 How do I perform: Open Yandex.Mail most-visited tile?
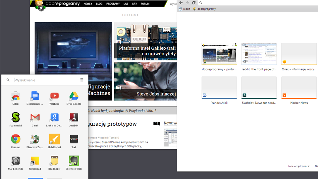pyautogui.click(x=219, y=88)
